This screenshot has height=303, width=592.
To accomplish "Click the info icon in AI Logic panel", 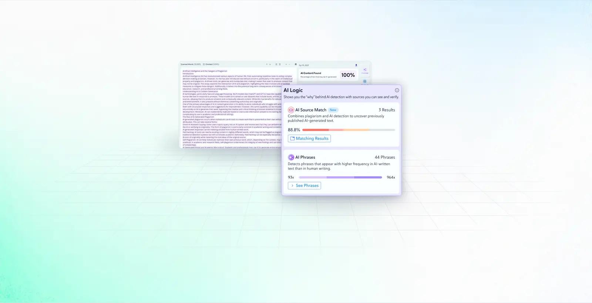I will [397, 90].
